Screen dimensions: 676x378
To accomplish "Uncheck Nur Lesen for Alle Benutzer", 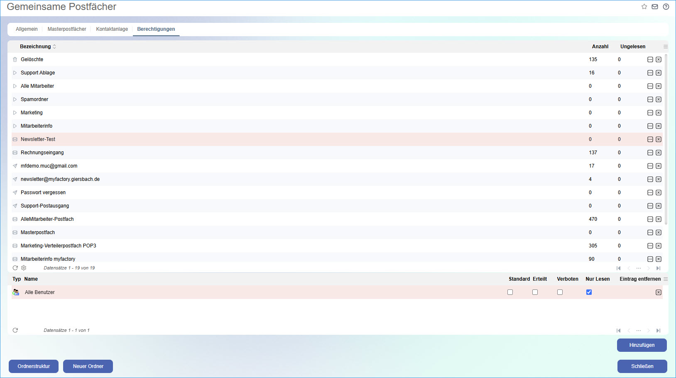I will (x=589, y=292).
